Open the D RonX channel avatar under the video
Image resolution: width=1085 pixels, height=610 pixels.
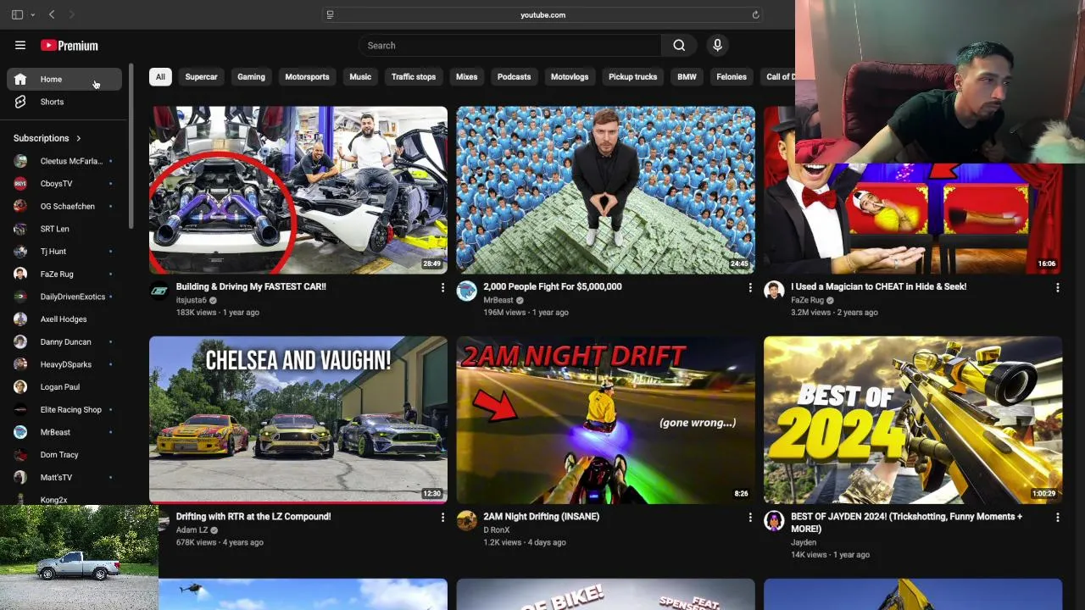(x=466, y=521)
